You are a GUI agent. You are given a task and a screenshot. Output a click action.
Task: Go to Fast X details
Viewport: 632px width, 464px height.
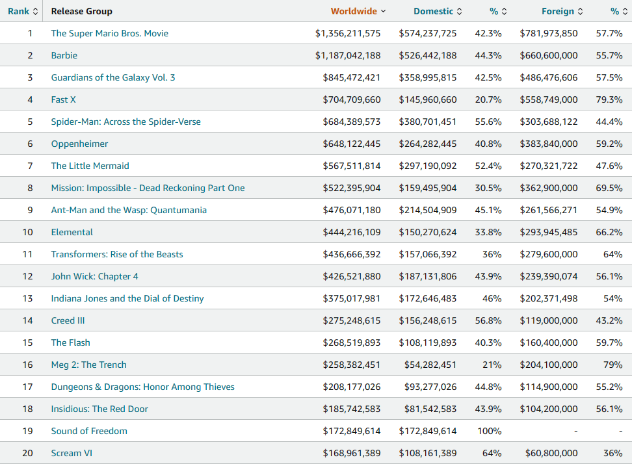(x=63, y=99)
